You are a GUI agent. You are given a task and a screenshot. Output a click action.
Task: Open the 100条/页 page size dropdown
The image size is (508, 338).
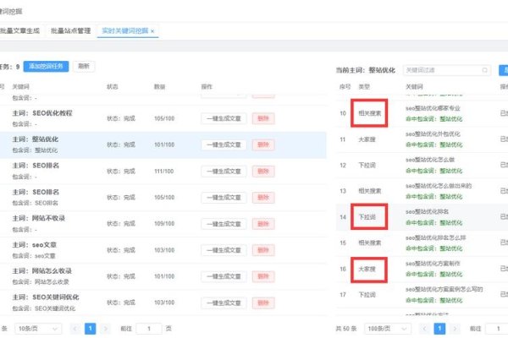tap(388, 329)
